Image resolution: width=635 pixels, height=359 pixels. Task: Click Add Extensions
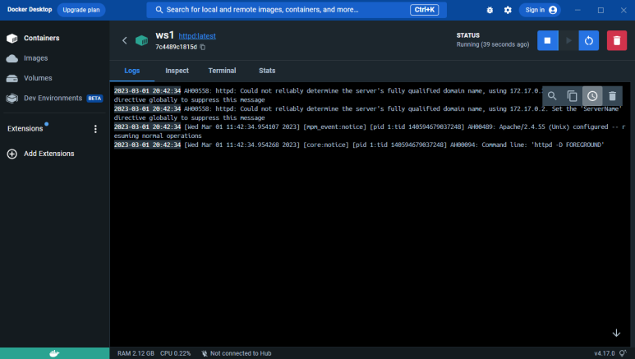(x=48, y=154)
